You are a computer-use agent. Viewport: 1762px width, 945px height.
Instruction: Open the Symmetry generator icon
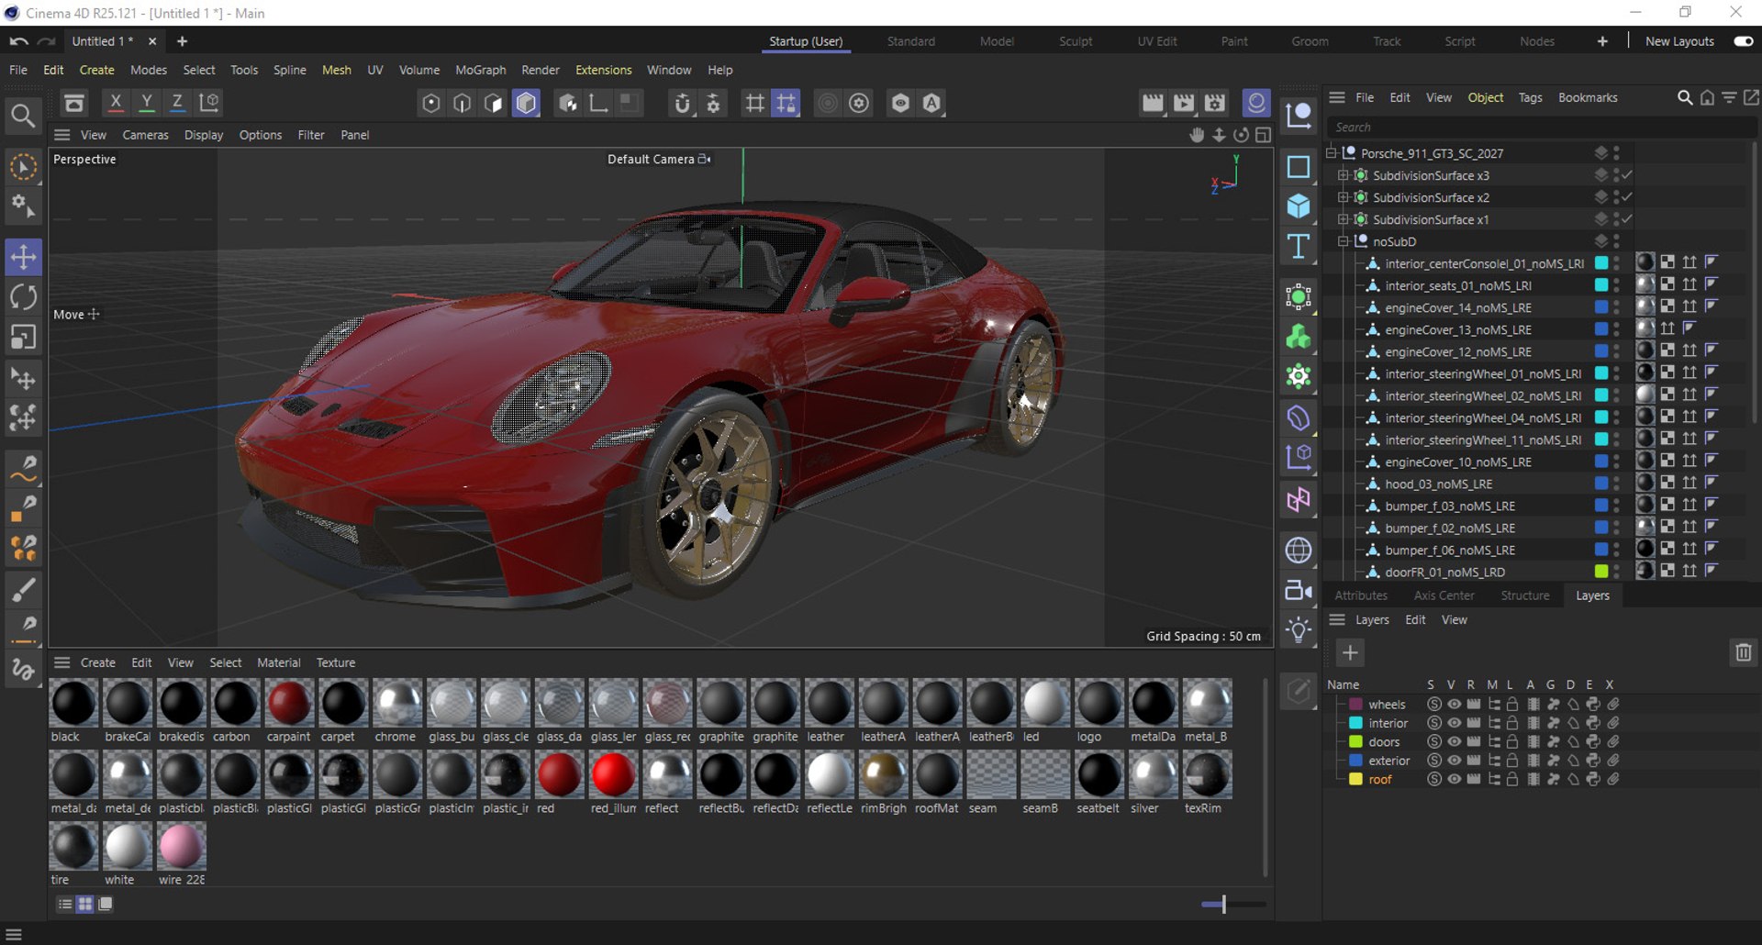(1299, 500)
